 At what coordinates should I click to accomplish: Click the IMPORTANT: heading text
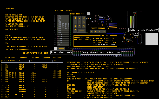tap(10, 9)
